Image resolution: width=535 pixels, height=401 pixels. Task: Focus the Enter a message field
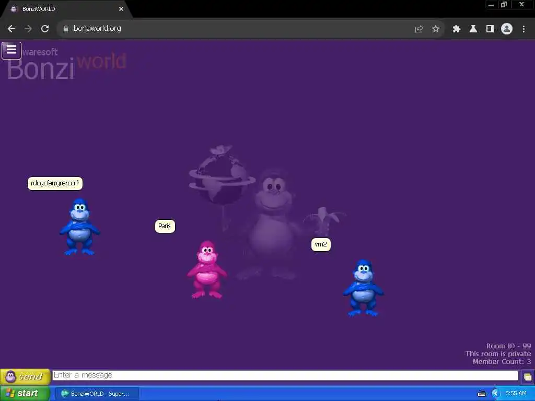(x=285, y=375)
